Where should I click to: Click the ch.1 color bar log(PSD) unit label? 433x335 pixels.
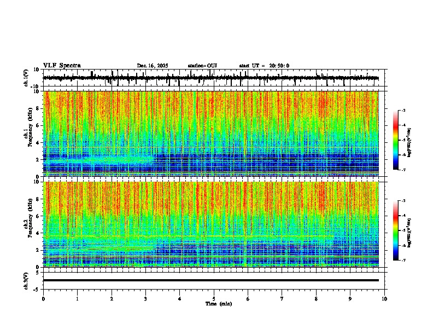pos(409,142)
